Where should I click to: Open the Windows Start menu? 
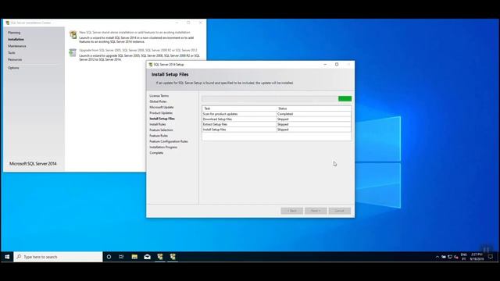pos(7,257)
